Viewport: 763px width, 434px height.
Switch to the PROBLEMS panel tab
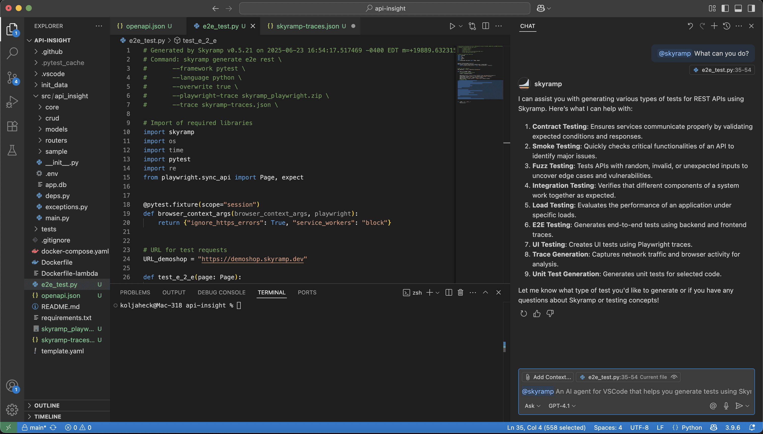[x=135, y=292]
